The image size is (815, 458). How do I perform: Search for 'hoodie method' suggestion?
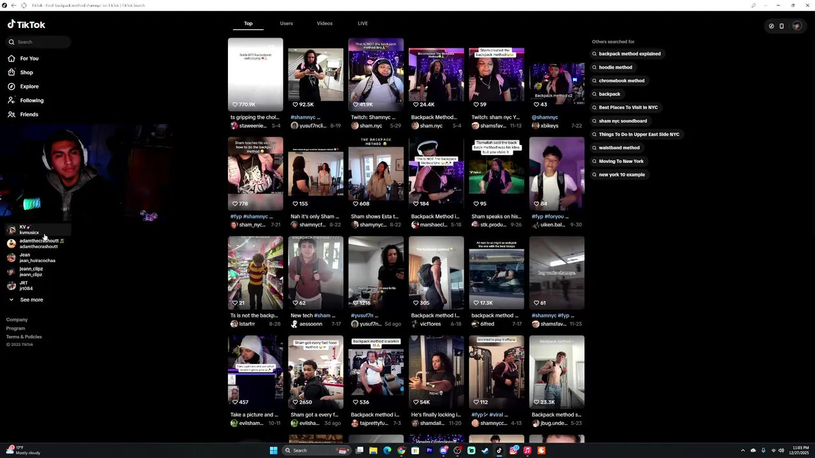(613, 67)
